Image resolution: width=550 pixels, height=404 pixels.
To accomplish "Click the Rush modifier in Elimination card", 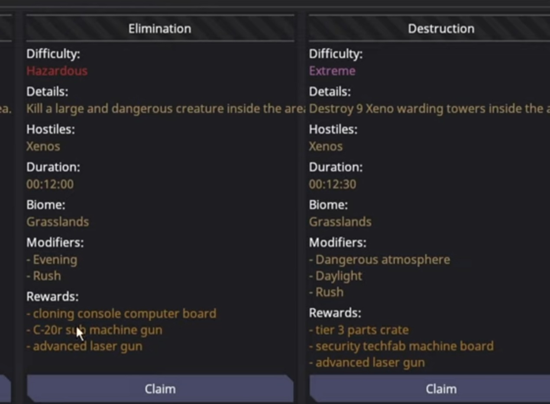I will [47, 276].
